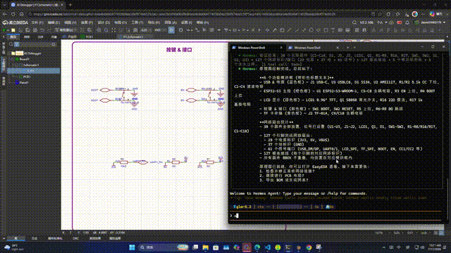Open a new terminal tab with plus
This screenshot has height=253, width=451.
347,48
